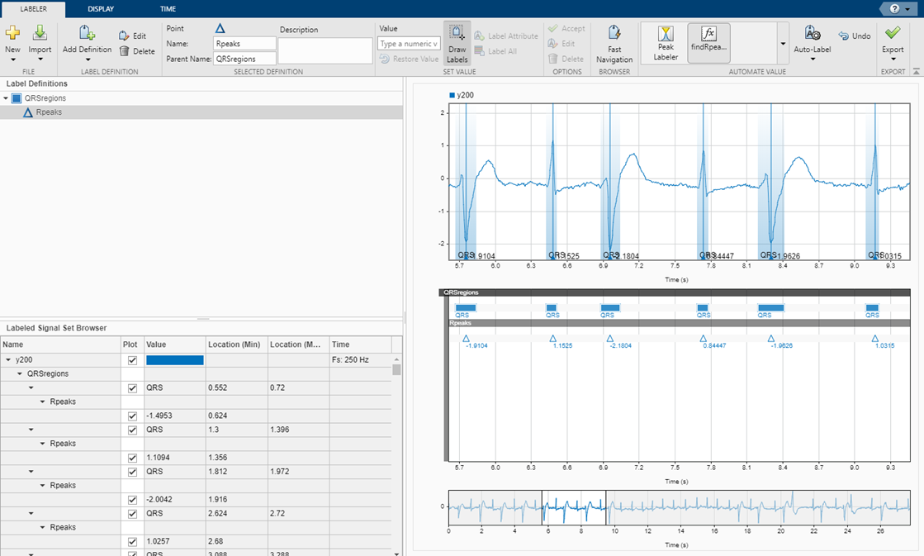Collapse the y200 signal tree row

point(8,361)
